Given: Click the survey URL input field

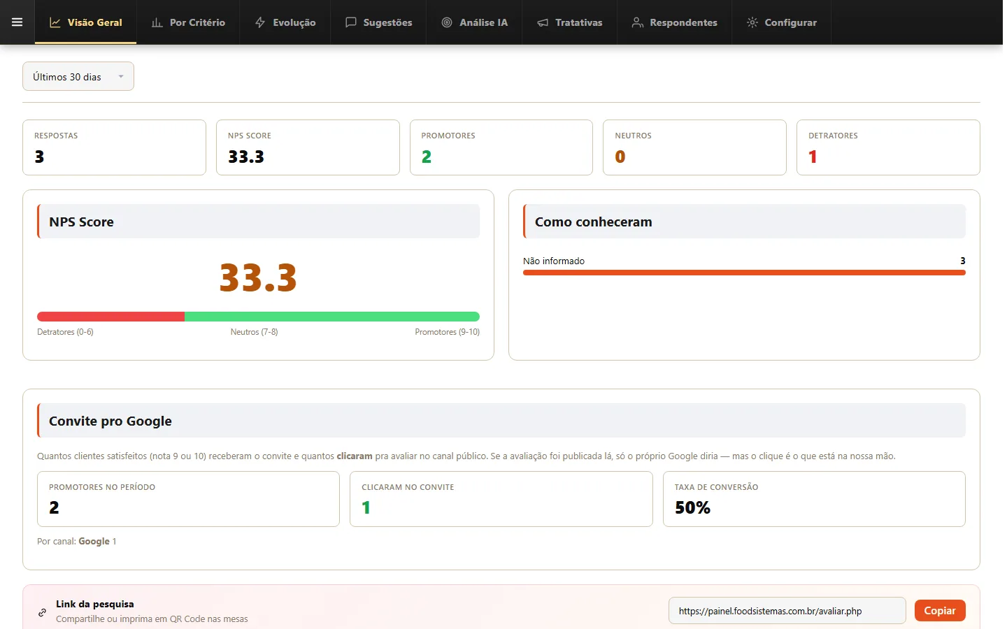Looking at the screenshot, I should click(x=787, y=611).
